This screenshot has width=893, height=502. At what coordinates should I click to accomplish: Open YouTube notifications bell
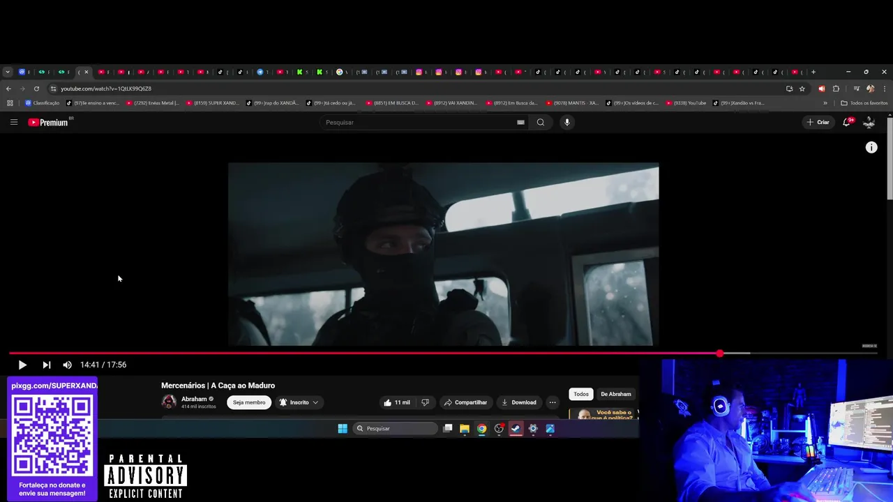(x=846, y=122)
